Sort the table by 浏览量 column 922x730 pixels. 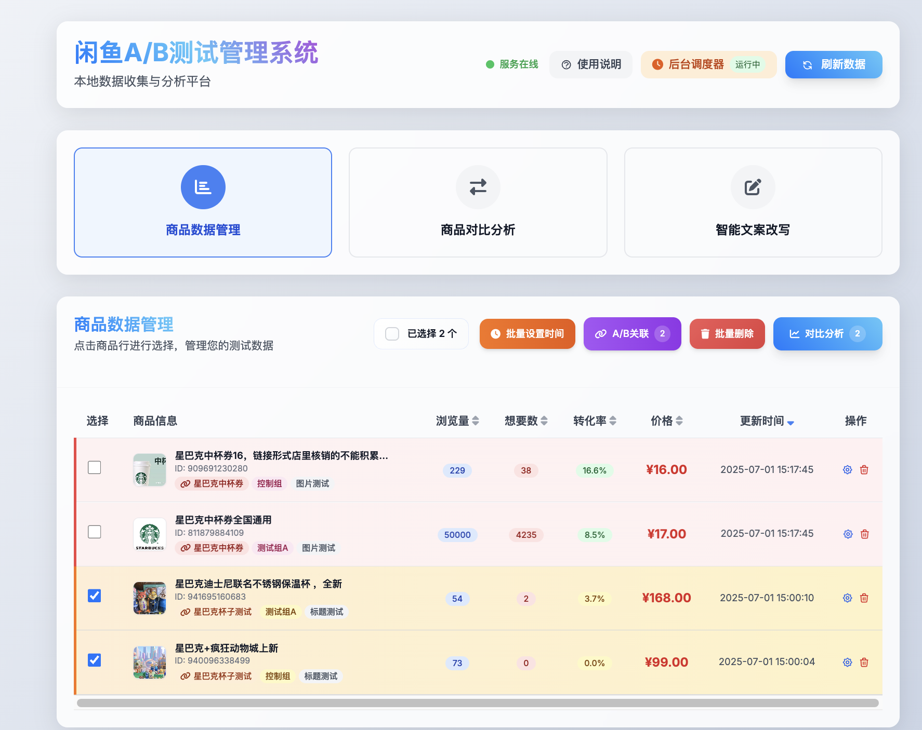click(475, 421)
